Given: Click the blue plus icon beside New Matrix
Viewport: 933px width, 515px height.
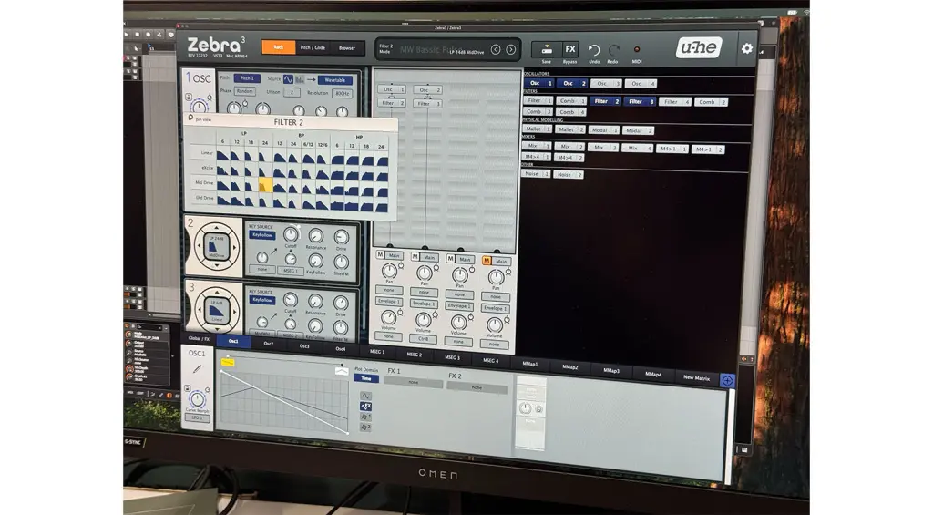Looking at the screenshot, I should (x=727, y=380).
